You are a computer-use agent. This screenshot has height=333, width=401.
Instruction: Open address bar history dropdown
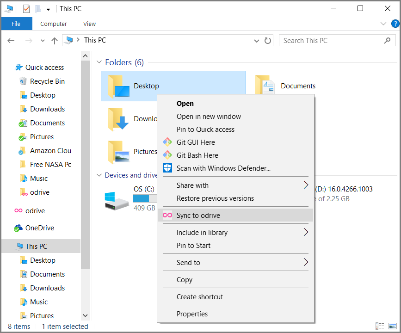click(x=257, y=41)
